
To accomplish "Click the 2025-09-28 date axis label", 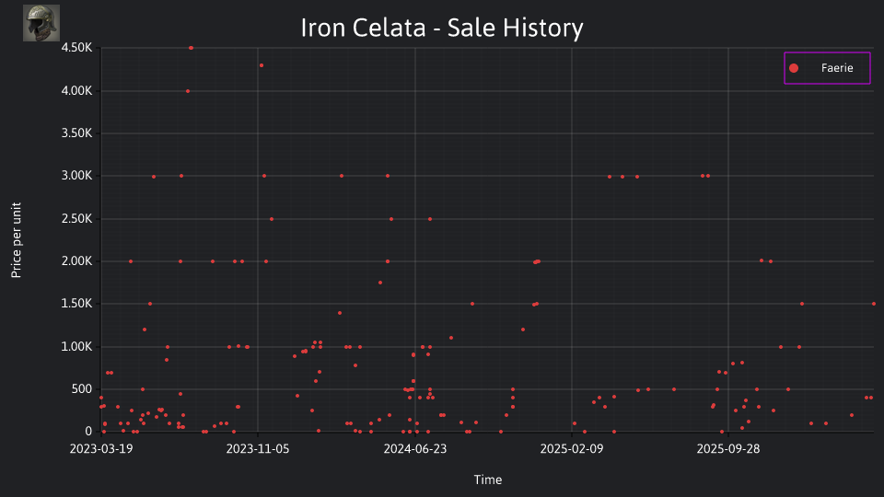I will tap(727, 448).
